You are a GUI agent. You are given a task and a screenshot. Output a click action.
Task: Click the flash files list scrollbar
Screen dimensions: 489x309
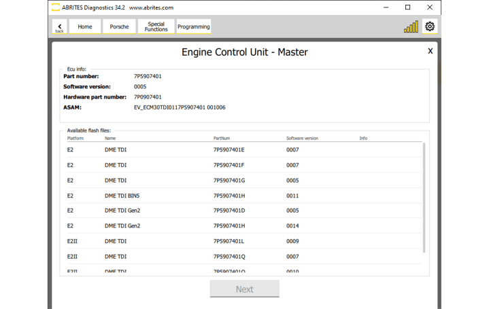[x=424, y=197]
